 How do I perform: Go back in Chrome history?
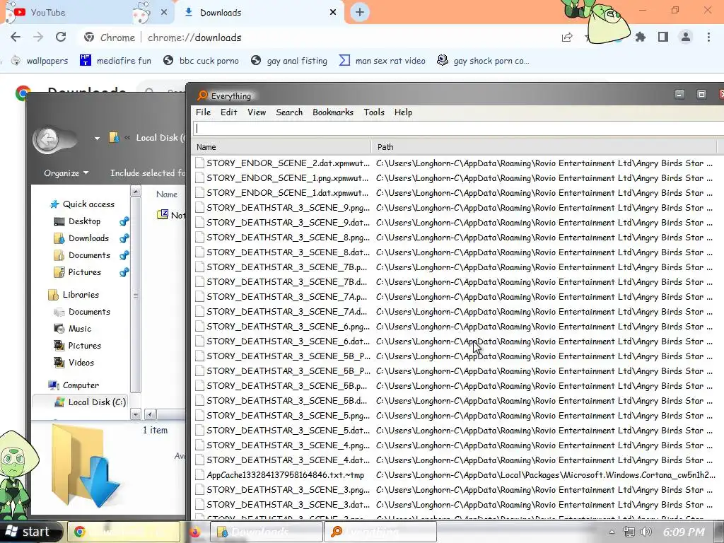[16, 37]
